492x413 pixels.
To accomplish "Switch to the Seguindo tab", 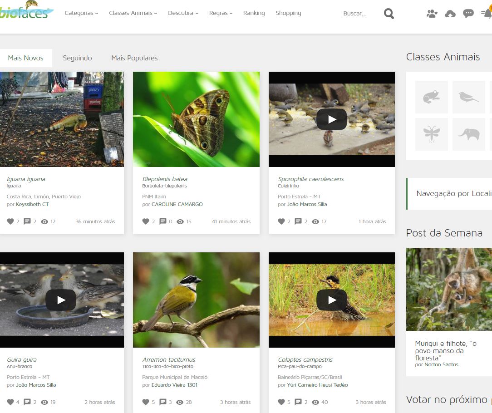I will [77, 58].
